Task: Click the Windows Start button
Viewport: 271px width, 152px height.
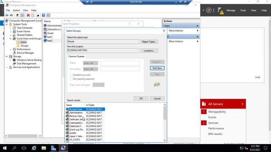Action: point(5,148)
